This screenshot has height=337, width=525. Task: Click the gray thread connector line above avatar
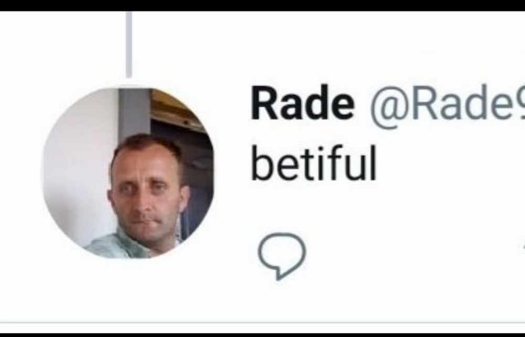(x=129, y=44)
